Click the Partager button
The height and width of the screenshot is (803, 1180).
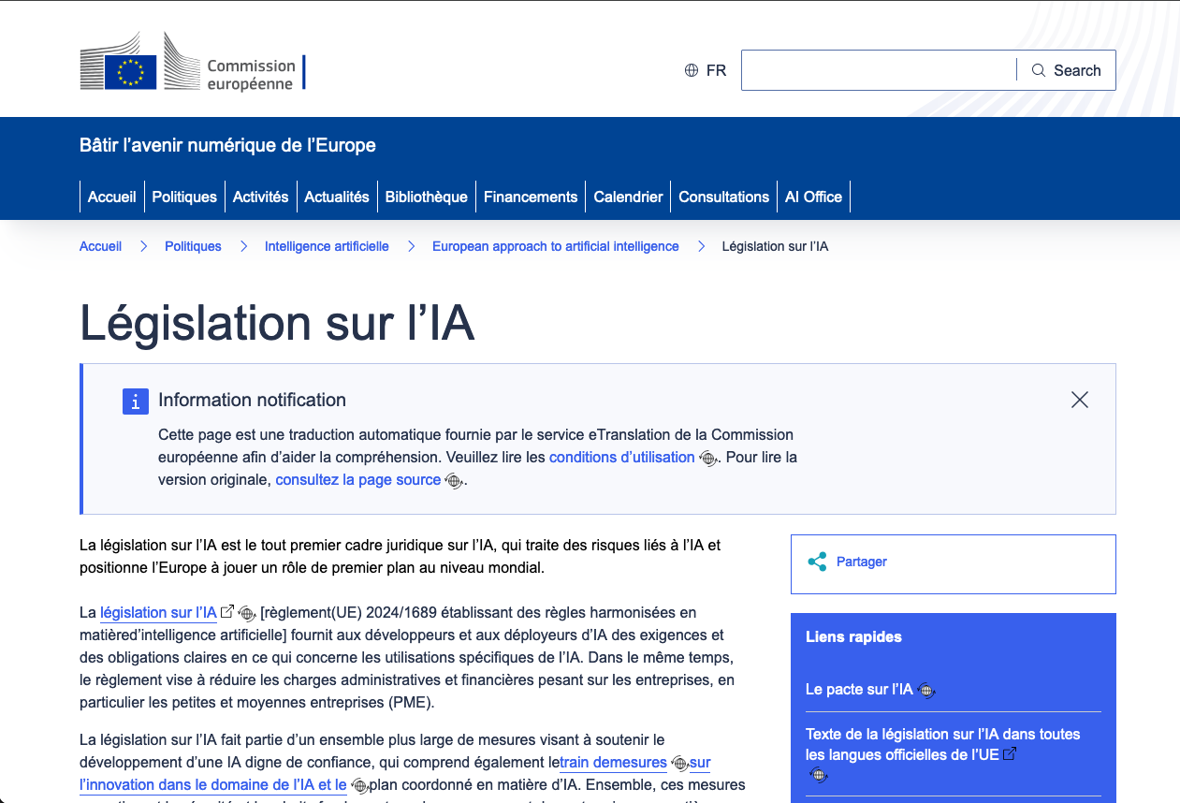click(x=861, y=562)
